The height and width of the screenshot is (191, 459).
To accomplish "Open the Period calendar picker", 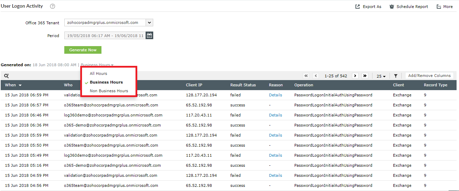I will pyautogui.click(x=149, y=35).
